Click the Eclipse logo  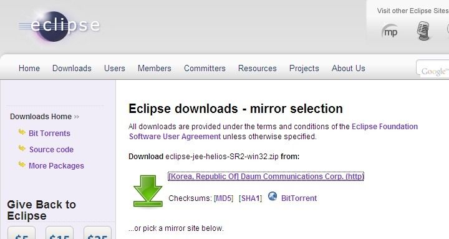[59, 26]
